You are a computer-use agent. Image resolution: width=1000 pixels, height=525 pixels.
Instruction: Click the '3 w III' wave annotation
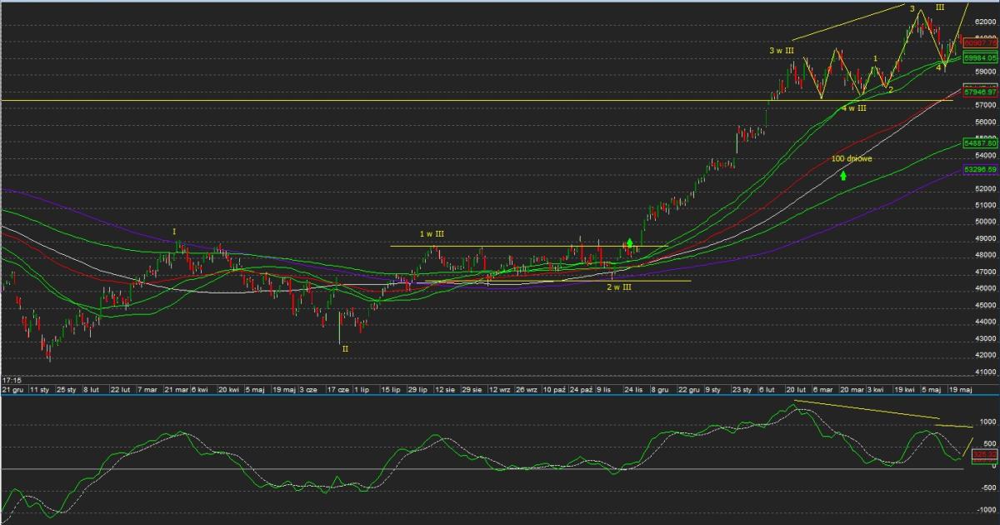tap(781, 51)
